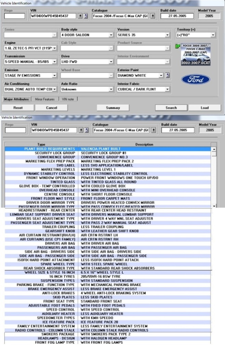This screenshot has width=225, height=345.
Task: Switch to the Minor Features tab
Action: 44,99
